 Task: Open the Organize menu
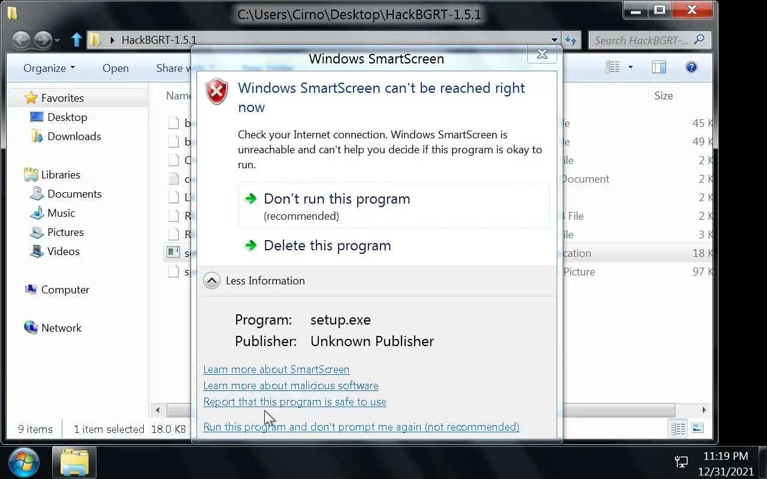pyautogui.click(x=49, y=68)
